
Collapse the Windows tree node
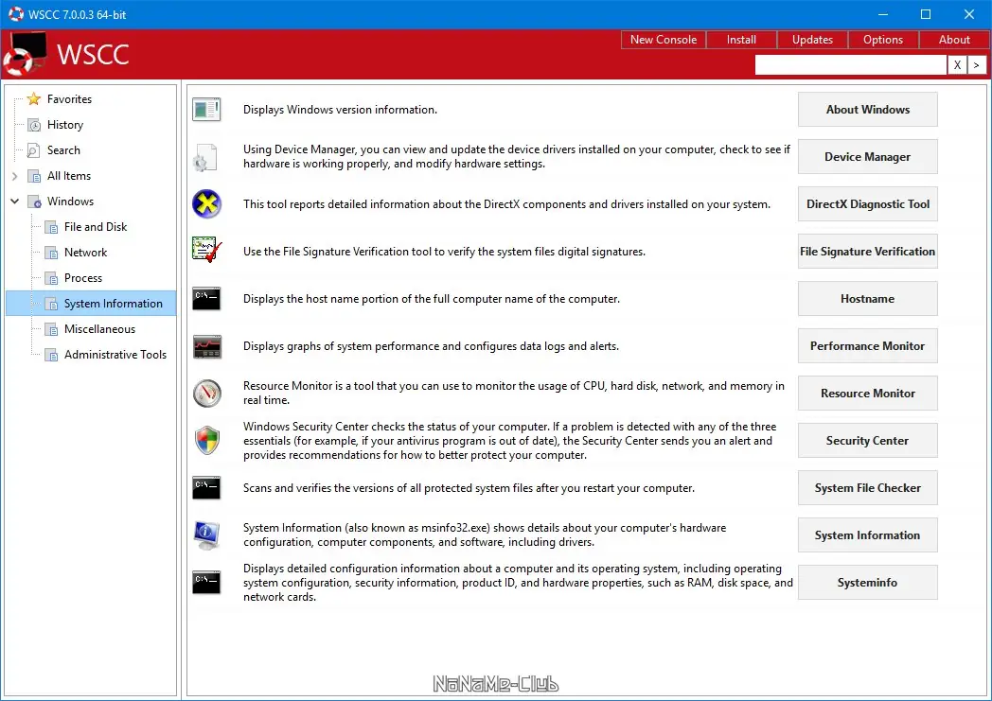click(x=14, y=202)
